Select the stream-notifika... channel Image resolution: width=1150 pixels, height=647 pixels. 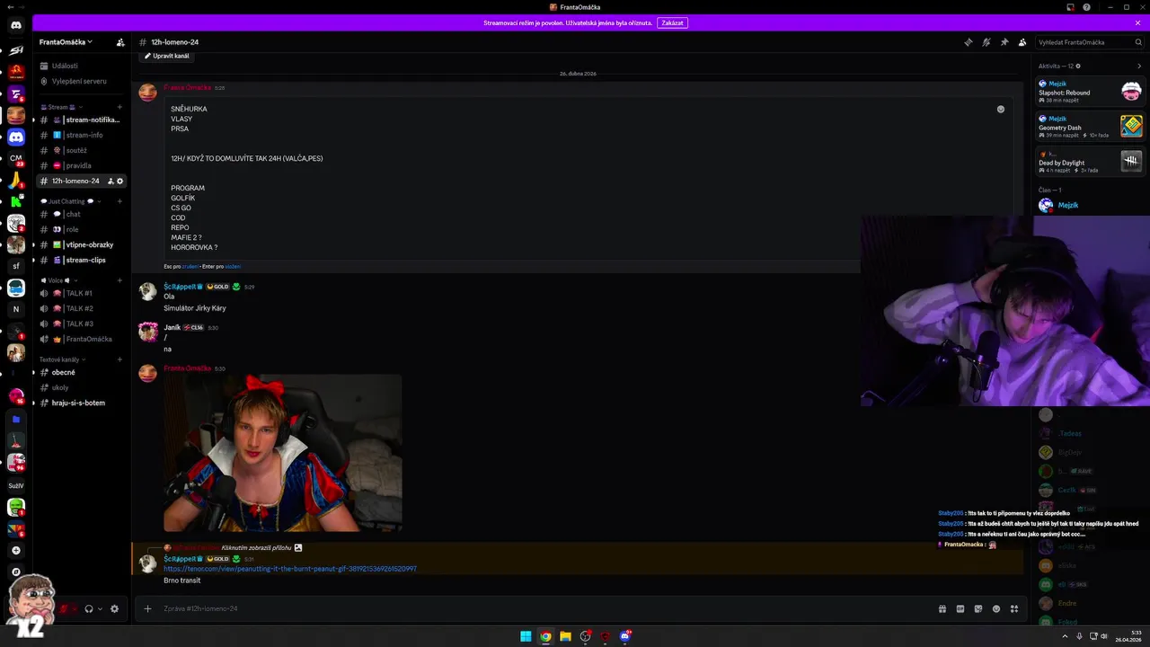tap(83, 120)
